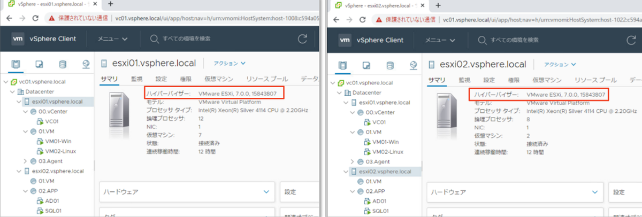642x217 pixels.
Task: Expand 03.Agent resource pool in left tree
Action: tap(25, 161)
